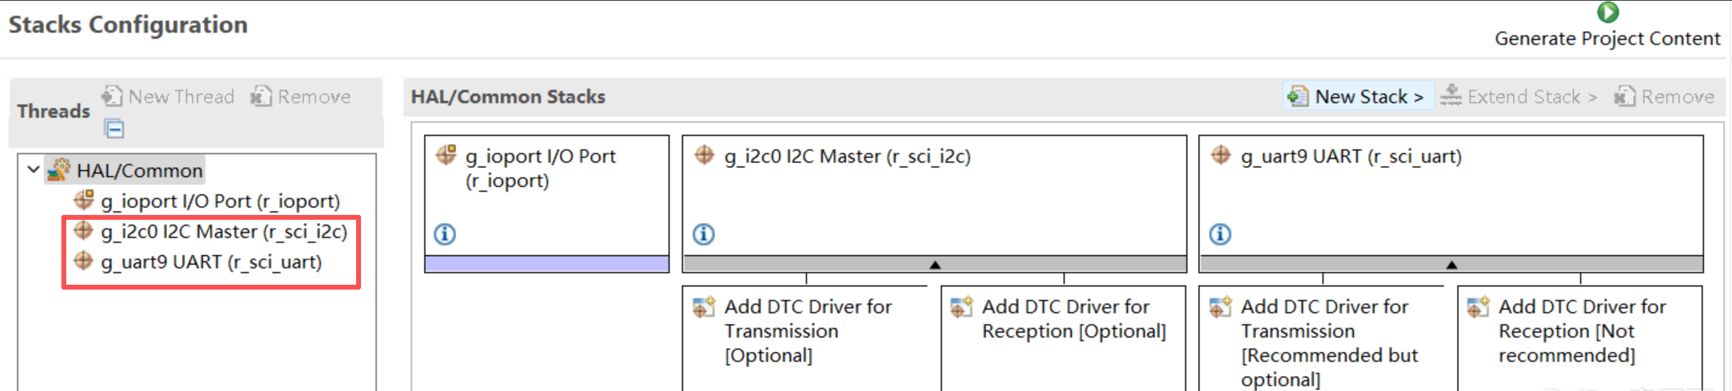The width and height of the screenshot is (1732, 391).
Task: Click the UART Add DTC Reception icon
Action: 1478,307
